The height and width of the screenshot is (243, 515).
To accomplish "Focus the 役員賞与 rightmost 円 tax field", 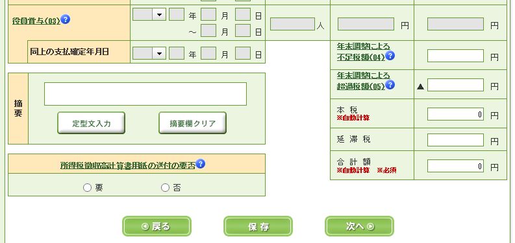I will tap(455, 24).
